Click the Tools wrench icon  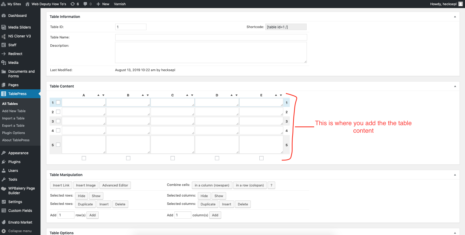click(x=4, y=179)
